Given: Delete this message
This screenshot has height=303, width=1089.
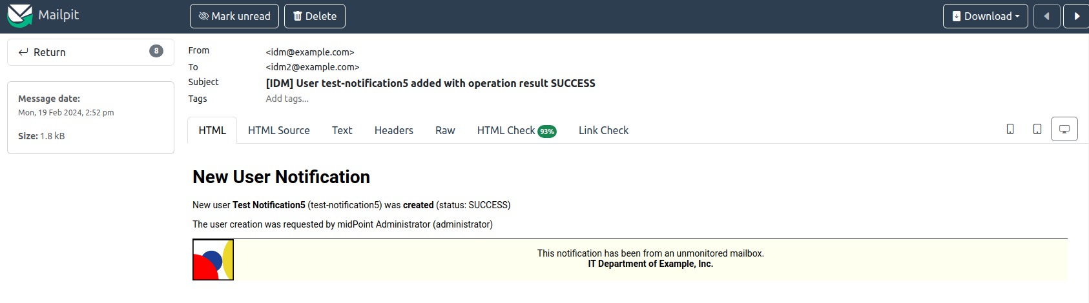Looking at the screenshot, I should [x=315, y=16].
